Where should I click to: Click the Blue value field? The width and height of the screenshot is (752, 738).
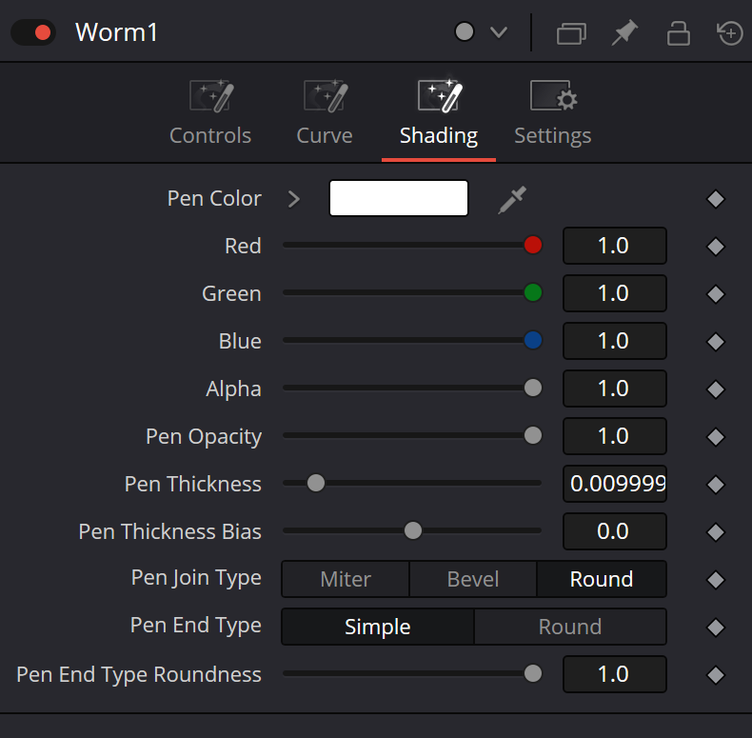(x=614, y=341)
